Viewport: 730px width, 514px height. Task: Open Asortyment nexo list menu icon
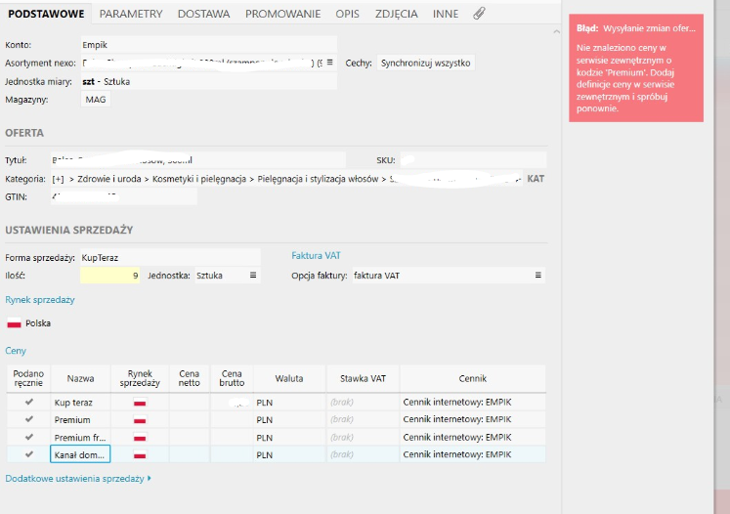(x=329, y=63)
